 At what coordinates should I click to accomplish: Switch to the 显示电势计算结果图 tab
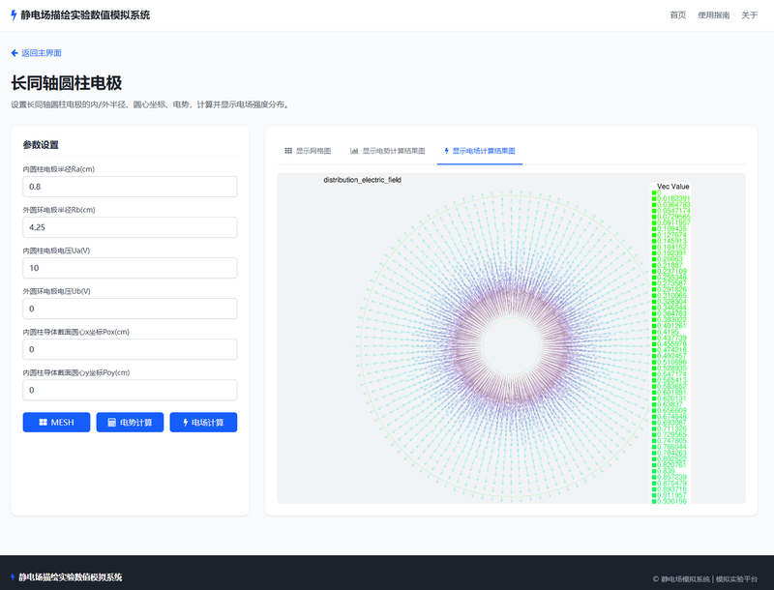pyautogui.click(x=388, y=151)
